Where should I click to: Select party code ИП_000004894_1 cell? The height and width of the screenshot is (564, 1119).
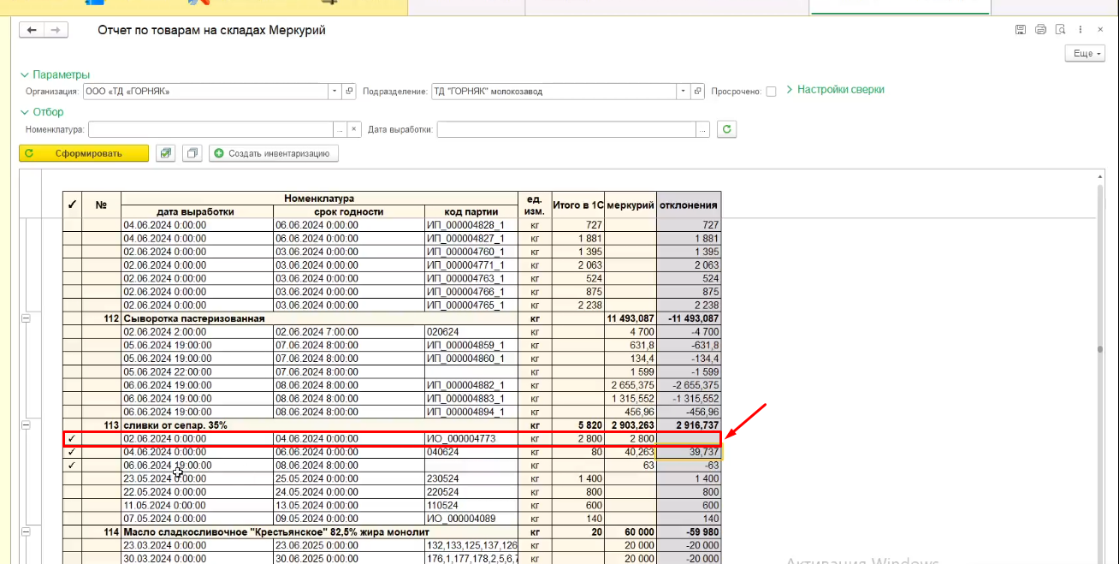pos(471,412)
